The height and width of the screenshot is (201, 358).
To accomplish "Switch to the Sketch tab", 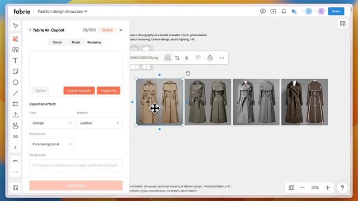I will [x=57, y=42].
